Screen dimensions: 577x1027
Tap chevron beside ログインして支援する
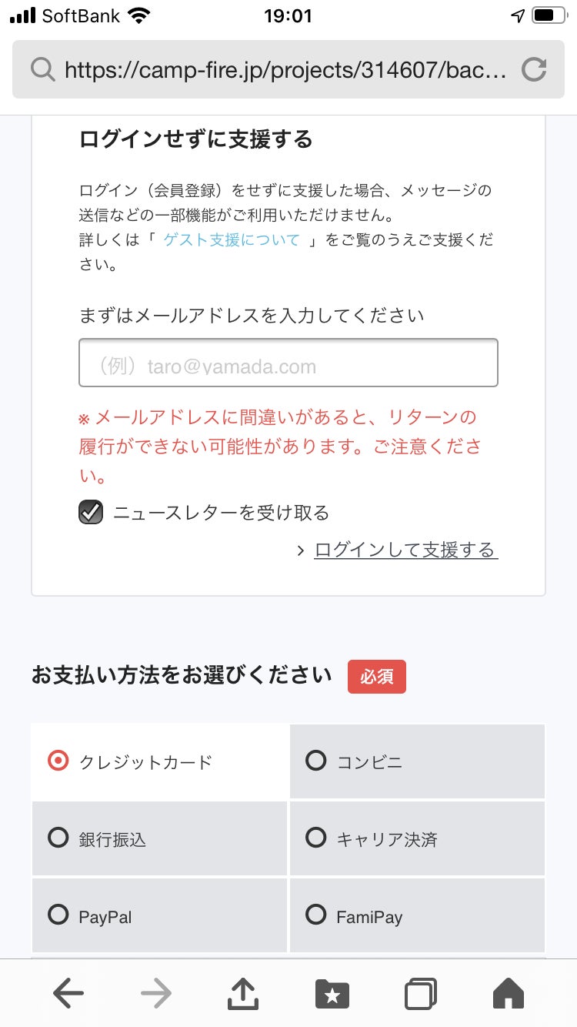tap(301, 550)
